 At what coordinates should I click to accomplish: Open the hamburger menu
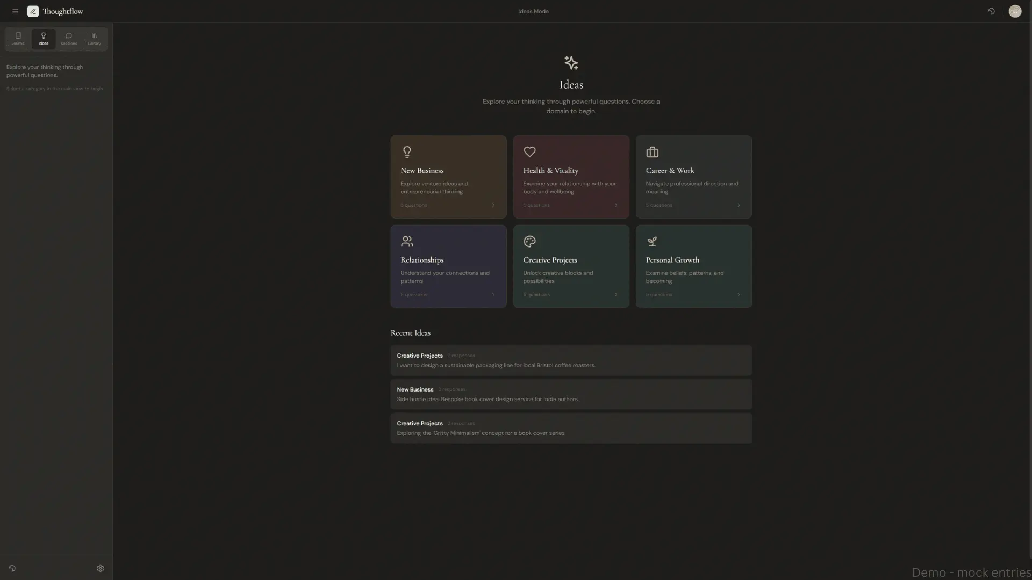click(15, 11)
